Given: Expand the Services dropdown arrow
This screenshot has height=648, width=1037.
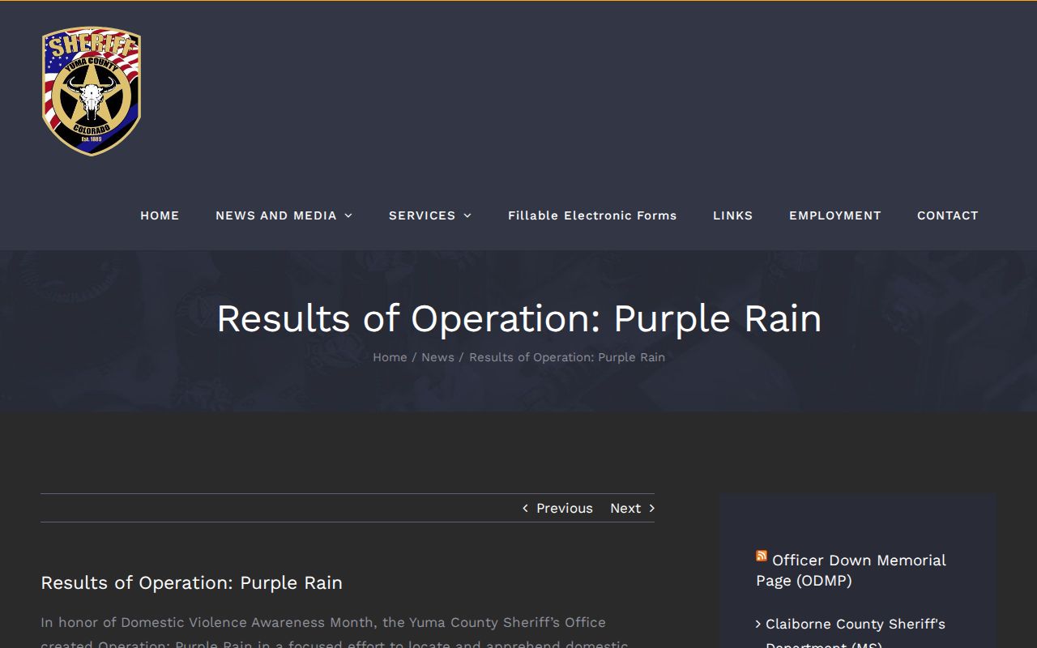Looking at the screenshot, I should tap(467, 215).
